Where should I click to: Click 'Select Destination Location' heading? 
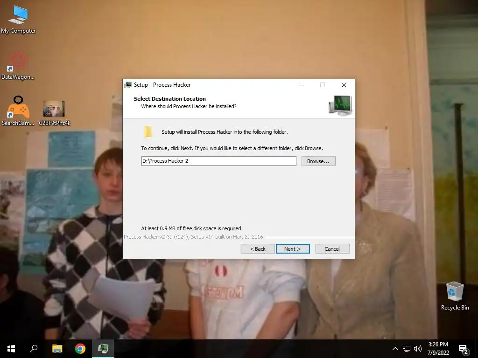point(170,99)
